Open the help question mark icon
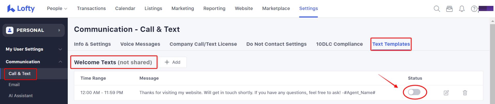This screenshot has width=495, height=104. (474, 9)
